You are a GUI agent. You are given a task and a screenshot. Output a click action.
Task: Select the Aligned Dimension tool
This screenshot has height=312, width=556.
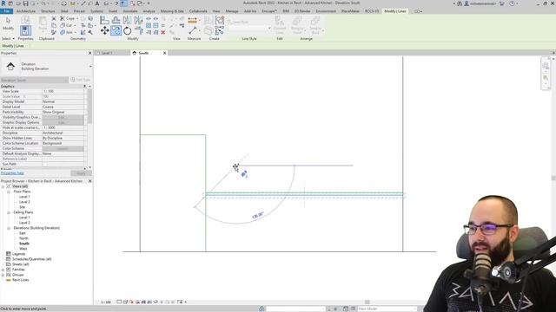coord(192,21)
